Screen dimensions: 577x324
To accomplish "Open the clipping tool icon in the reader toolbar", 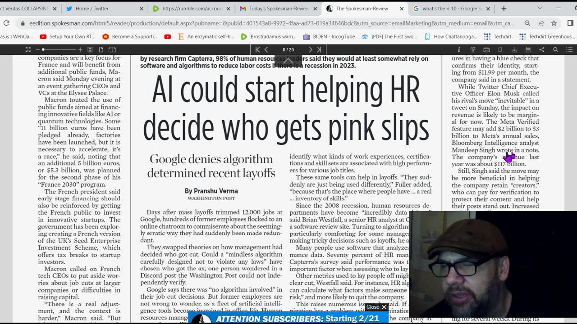I will [473, 49].
